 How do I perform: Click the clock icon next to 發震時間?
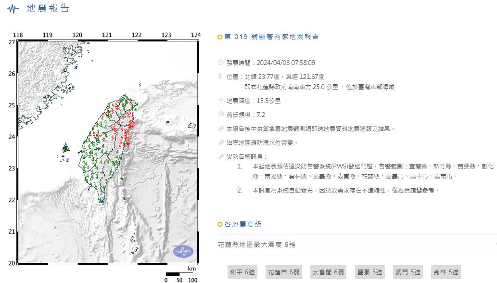pos(221,63)
